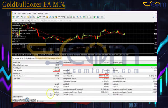Click the New Order button
Image resolution: width=168 pixels, height=108 pixels.
pos(41,17)
